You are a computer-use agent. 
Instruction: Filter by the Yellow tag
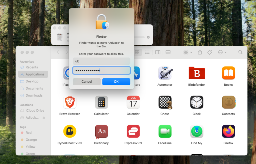(x=33, y=147)
